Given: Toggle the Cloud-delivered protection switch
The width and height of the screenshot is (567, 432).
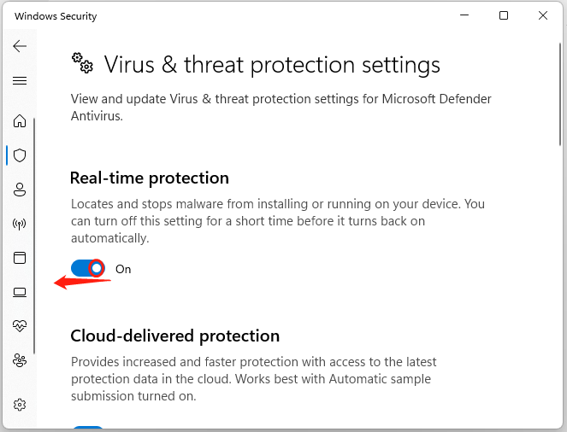Looking at the screenshot, I should click(x=87, y=429).
